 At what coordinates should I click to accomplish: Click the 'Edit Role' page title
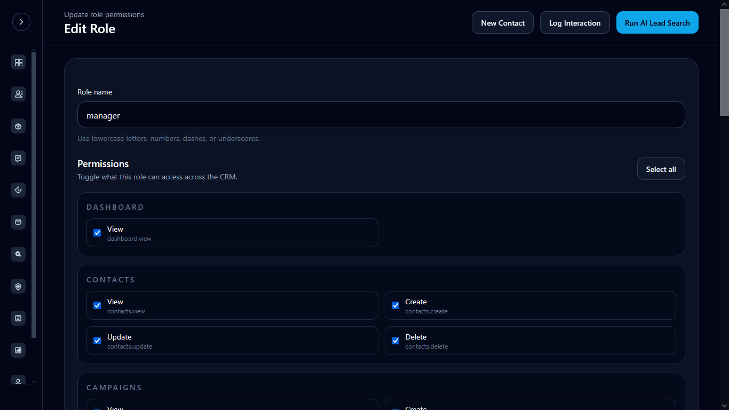[90, 29]
